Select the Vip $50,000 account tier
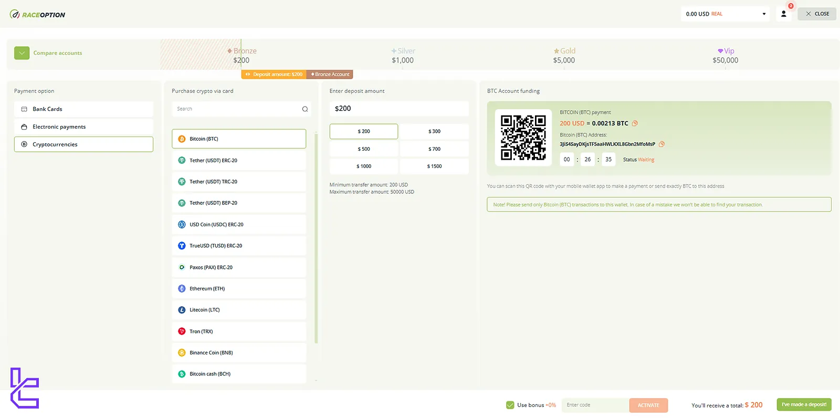 coord(726,55)
